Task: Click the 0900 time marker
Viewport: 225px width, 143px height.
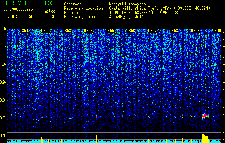Action: (217, 31)
